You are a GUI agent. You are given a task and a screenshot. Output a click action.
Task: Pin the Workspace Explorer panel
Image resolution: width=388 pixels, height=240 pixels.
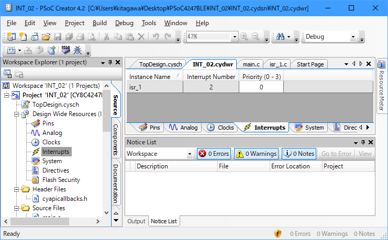tap(110, 62)
